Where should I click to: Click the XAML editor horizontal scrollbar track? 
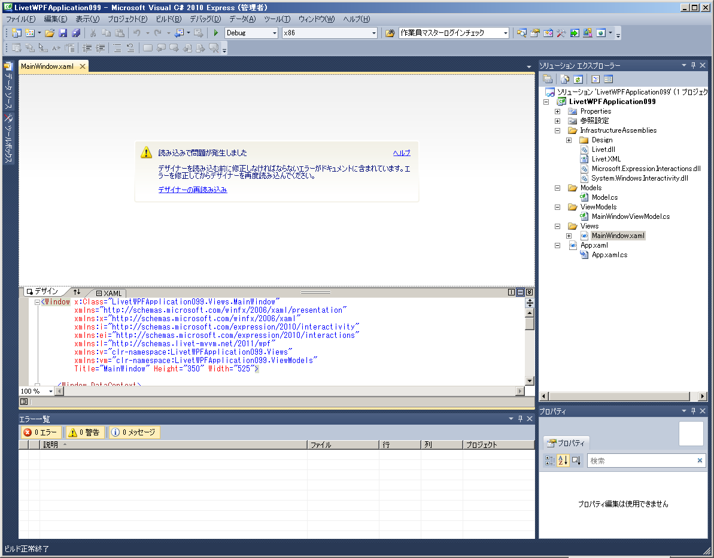tap(290, 391)
